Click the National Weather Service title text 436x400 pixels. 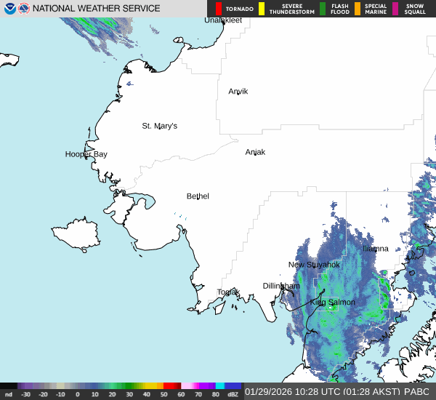point(97,9)
